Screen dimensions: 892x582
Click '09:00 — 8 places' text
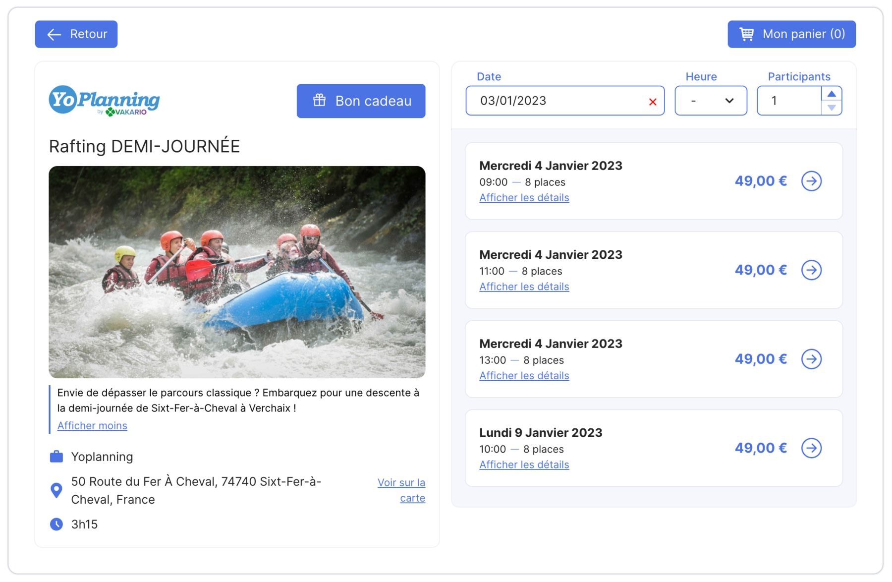tap(522, 182)
